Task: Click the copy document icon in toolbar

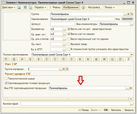Action: click(30, 7)
